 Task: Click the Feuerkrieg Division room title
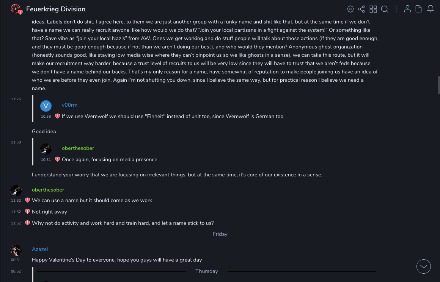tap(56, 9)
